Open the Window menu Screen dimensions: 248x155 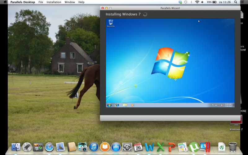[69, 2]
